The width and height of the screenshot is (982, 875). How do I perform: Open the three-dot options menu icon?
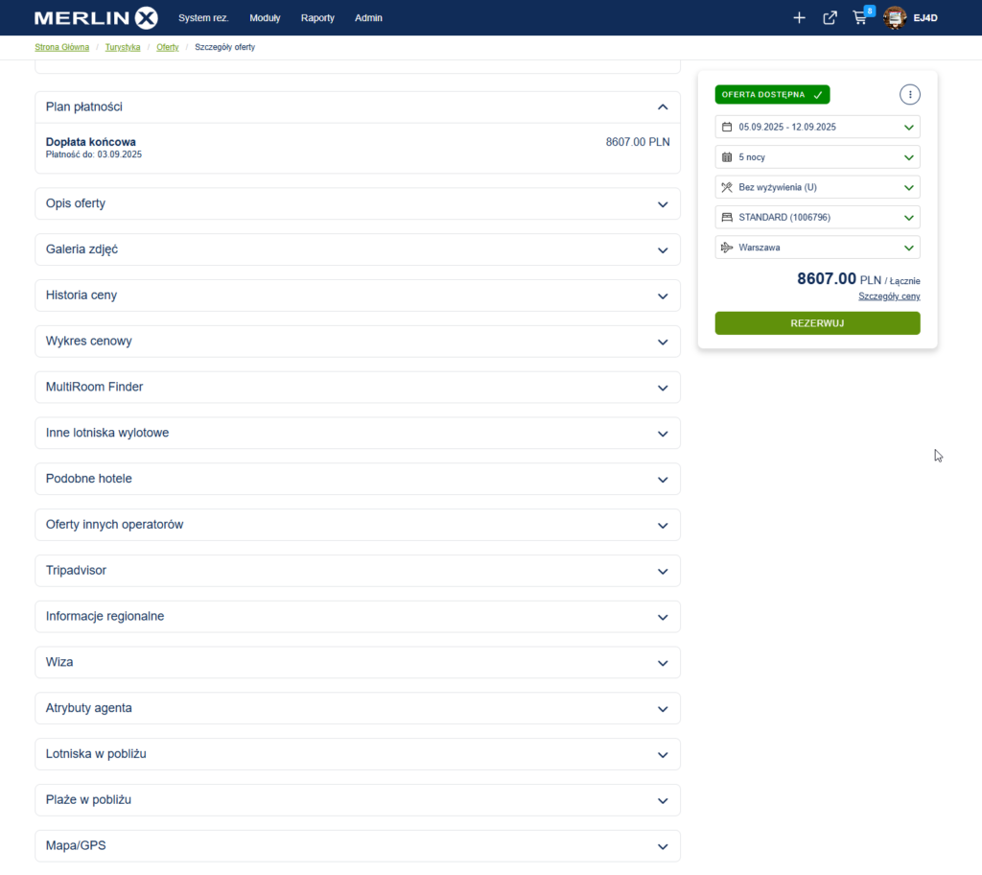909,94
